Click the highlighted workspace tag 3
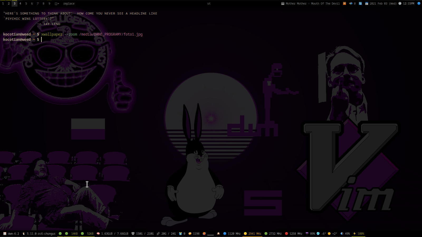This screenshot has width=422, height=237. pos(15,3)
